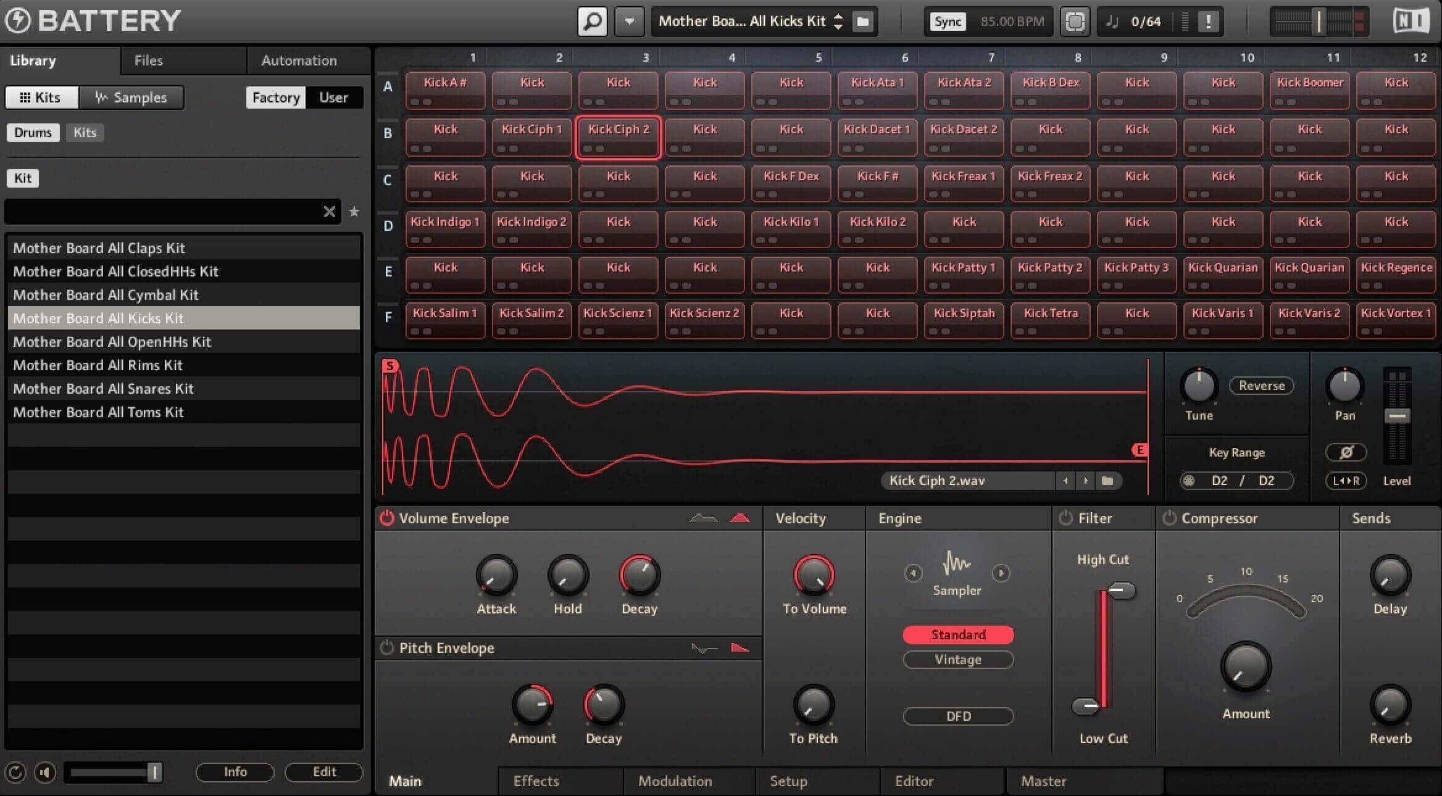
Task: Select the AHD volume envelope shape icon
Action: [x=740, y=518]
